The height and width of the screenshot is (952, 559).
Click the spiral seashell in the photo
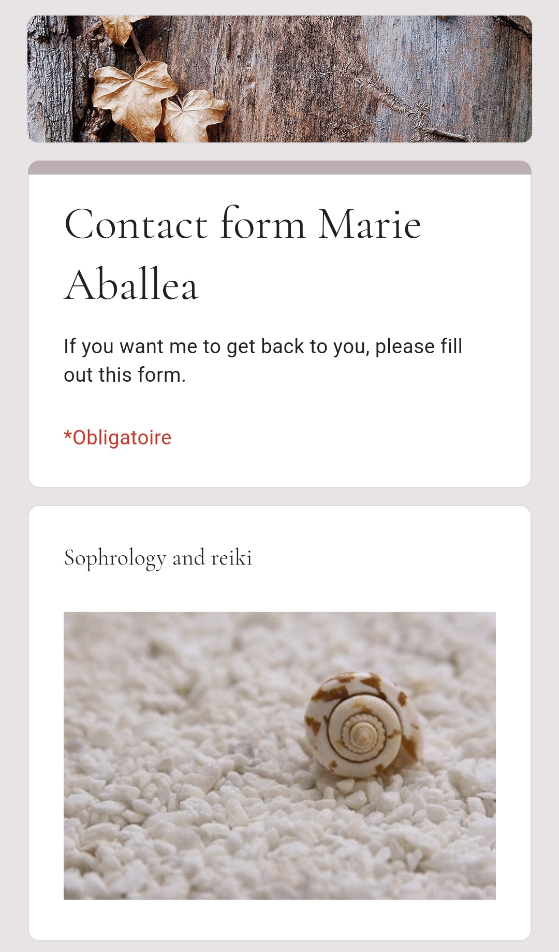pos(362,724)
